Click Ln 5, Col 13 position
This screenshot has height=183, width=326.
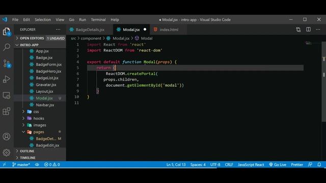click(176, 165)
